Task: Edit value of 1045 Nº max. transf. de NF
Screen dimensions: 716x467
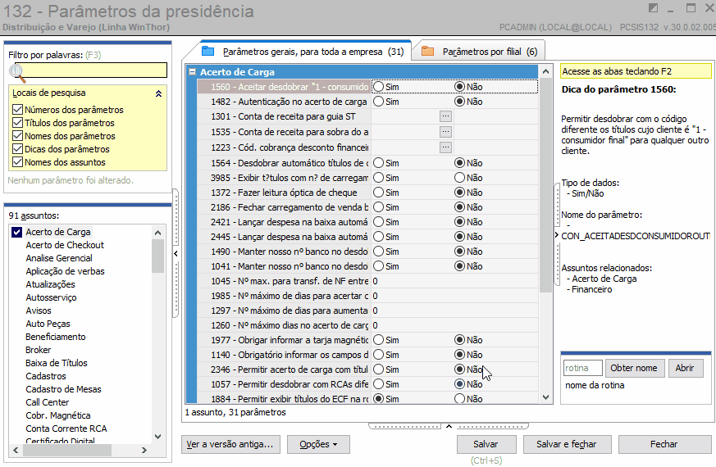Action: pos(454,281)
